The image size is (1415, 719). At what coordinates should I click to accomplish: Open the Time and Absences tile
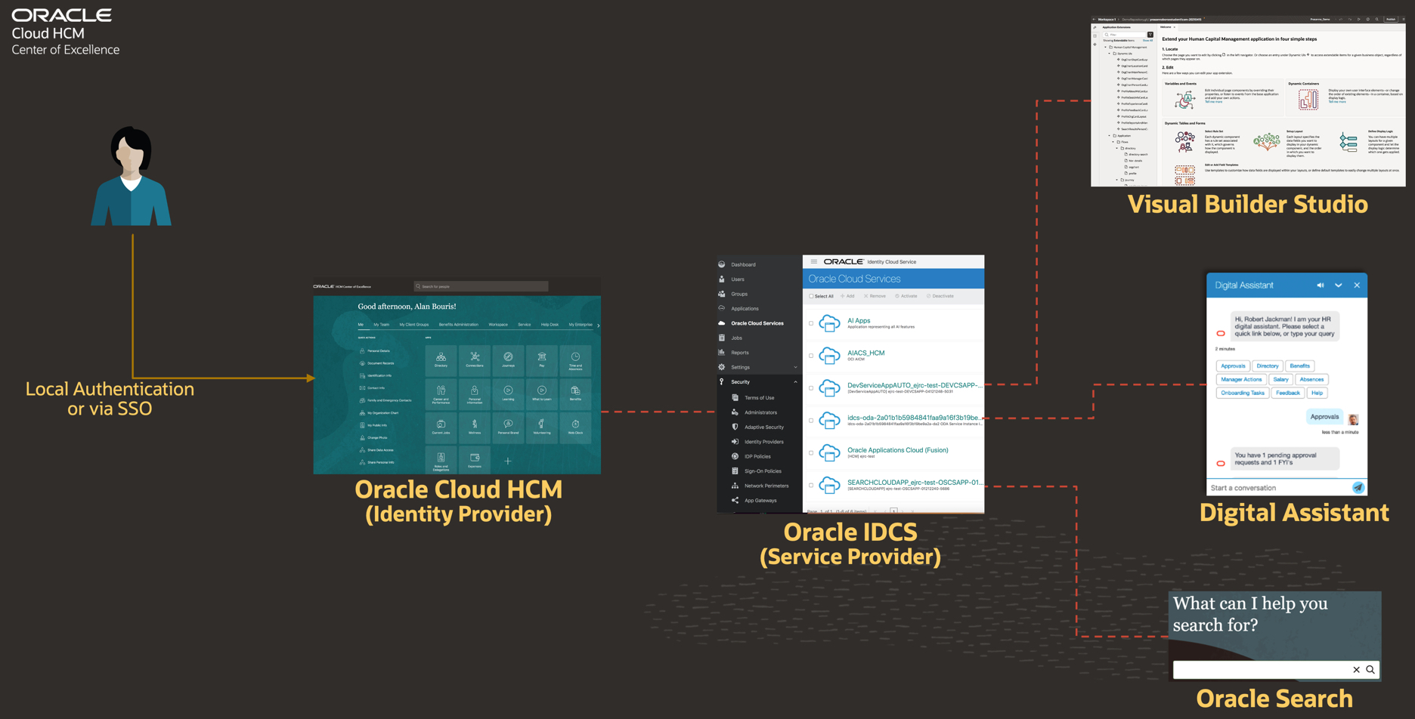tap(575, 359)
